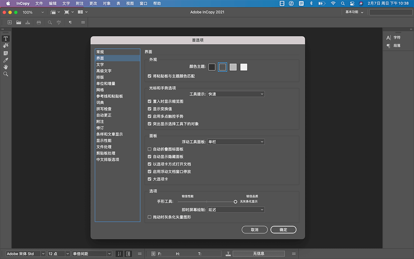Select the white color theme swatch

click(x=244, y=67)
